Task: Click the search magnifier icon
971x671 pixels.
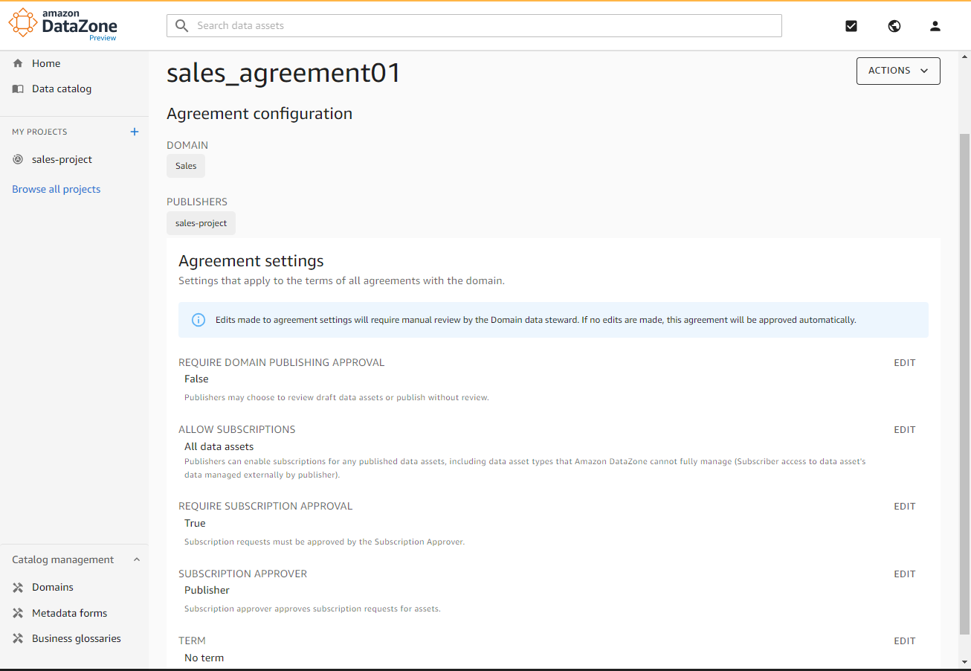Action: pyautogui.click(x=182, y=26)
